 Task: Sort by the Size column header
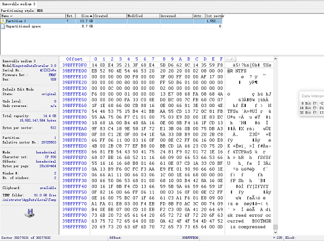click(85, 16)
